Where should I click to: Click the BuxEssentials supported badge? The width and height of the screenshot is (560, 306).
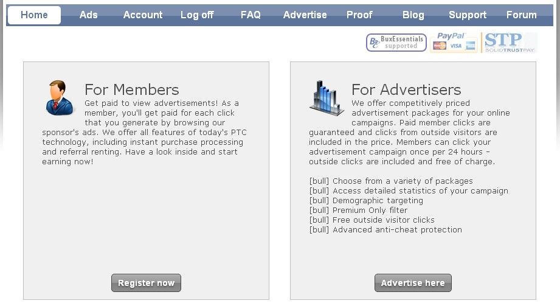coord(396,43)
